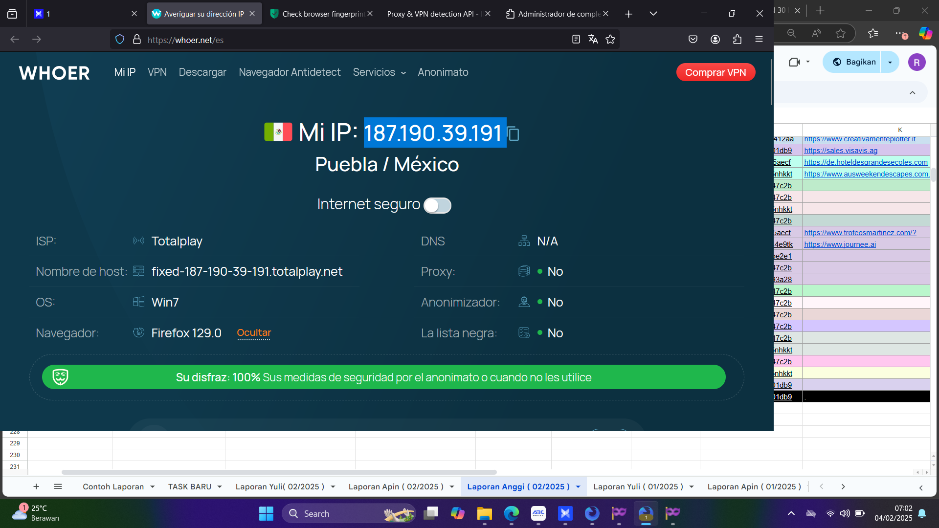Click the Ocultar link next to Firefox 129.0

point(254,333)
